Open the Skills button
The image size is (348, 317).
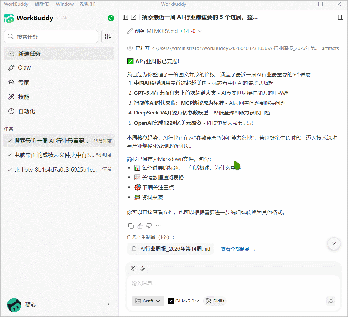[x=215, y=301]
